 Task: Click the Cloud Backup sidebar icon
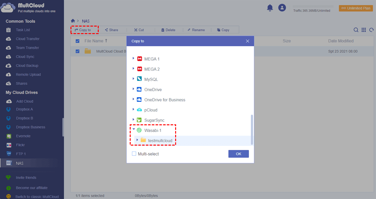[9, 66]
